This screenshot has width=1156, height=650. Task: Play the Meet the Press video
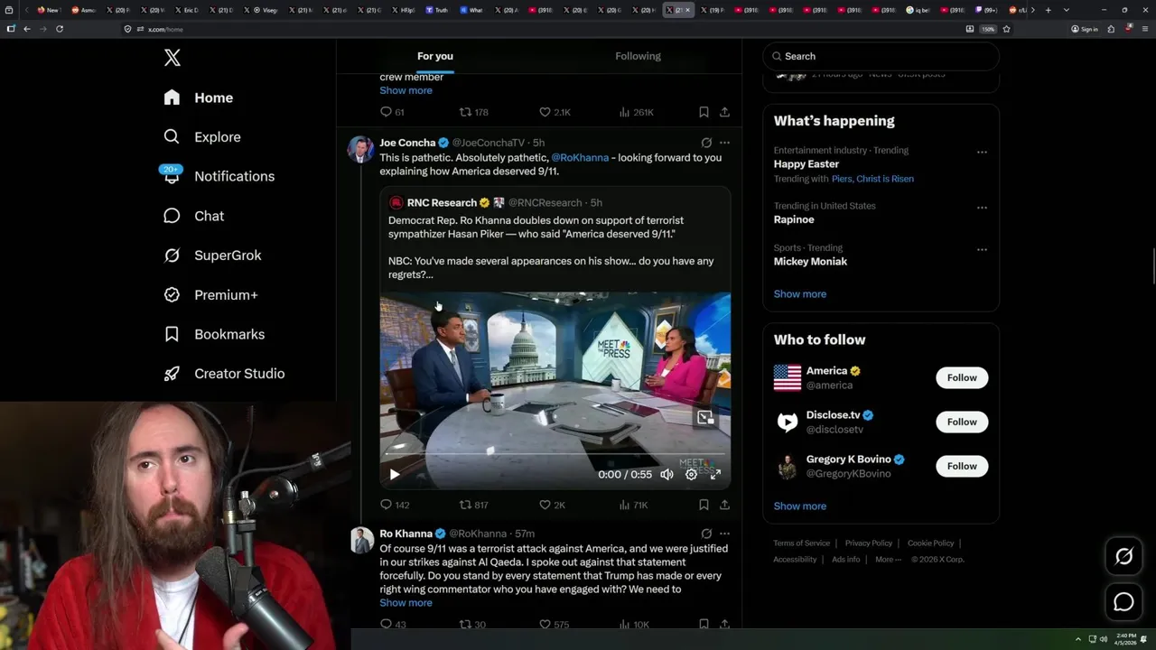(x=395, y=474)
